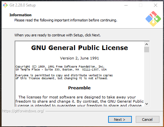Click the 'GNU General Public License' heading
Image resolution: width=164 pixels, height=127 pixels.
[80, 48]
